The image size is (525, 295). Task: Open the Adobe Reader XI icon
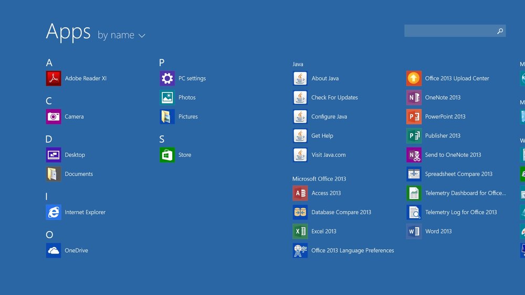pyautogui.click(x=54, y=78)
